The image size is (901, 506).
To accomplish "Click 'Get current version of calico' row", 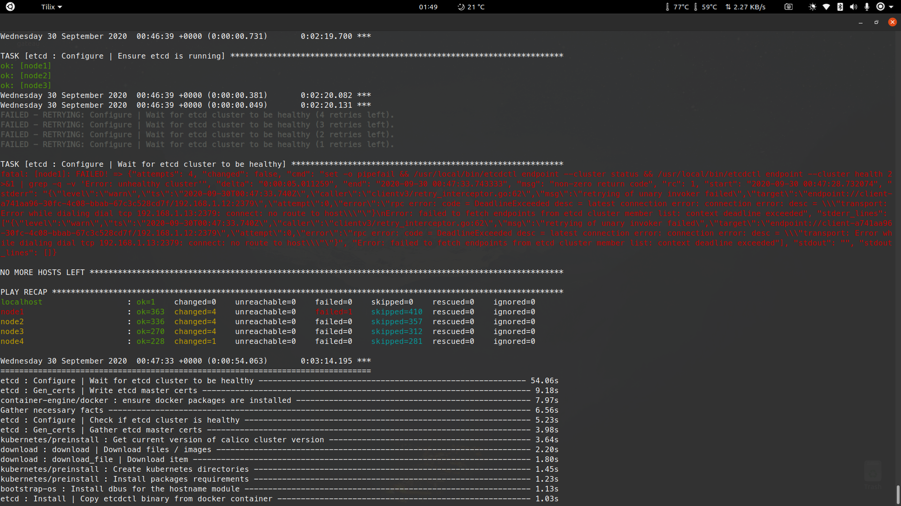I will click(280, 439).
